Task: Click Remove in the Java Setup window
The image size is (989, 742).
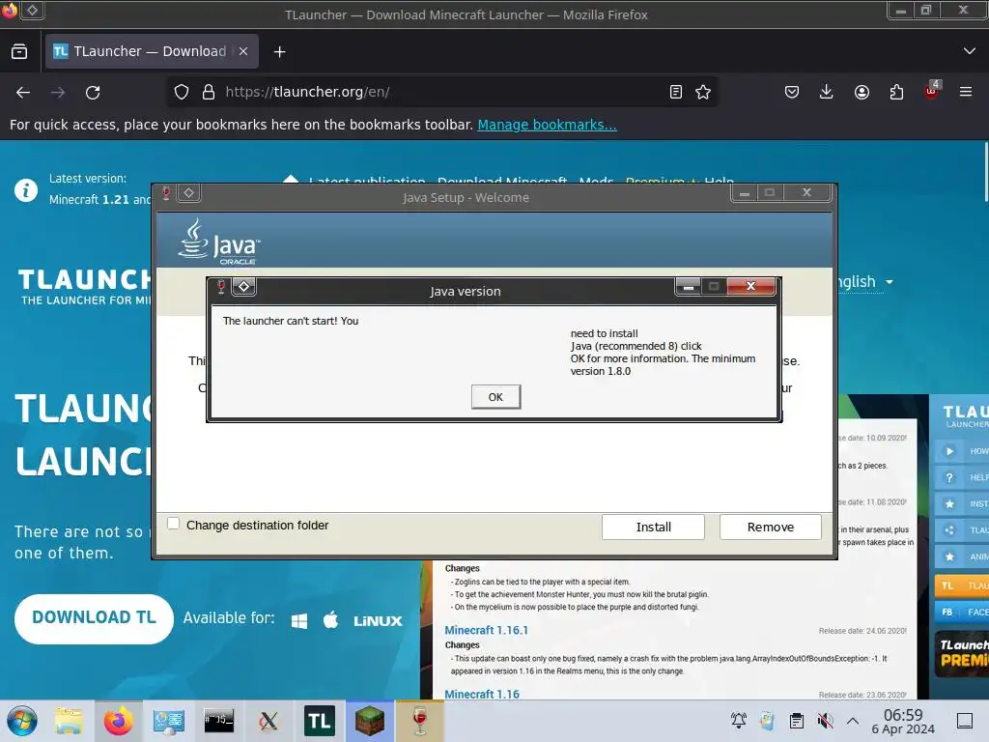Action: [770, 527]
